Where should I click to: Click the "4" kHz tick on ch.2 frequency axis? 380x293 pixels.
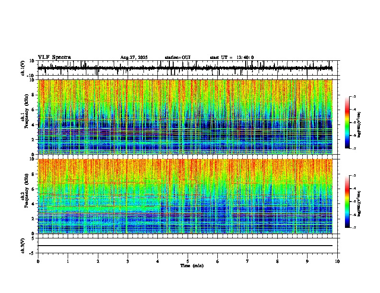click(34, 204)
